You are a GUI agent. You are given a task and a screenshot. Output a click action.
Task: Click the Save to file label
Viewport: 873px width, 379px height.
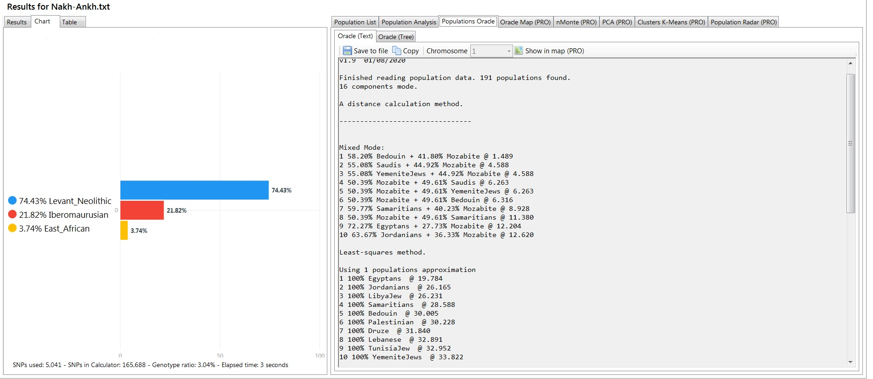[371, 51]
